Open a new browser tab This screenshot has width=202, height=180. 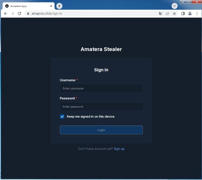tap(59, 6)
